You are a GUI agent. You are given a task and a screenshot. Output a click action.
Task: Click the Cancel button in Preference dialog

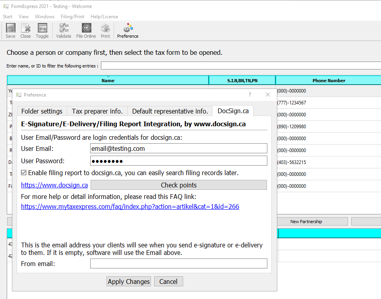pyautogui.click(x=168, y=282)
